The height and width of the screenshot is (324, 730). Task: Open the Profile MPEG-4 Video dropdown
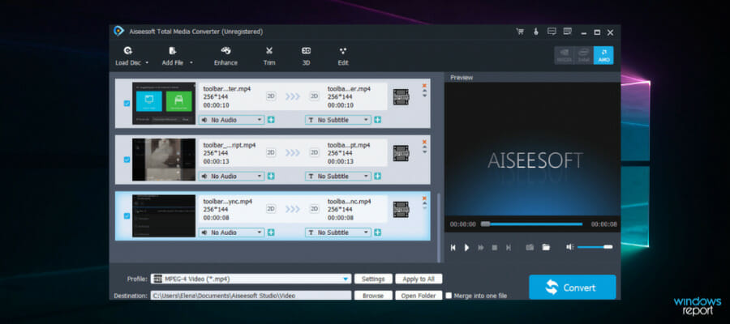[251, 279]
